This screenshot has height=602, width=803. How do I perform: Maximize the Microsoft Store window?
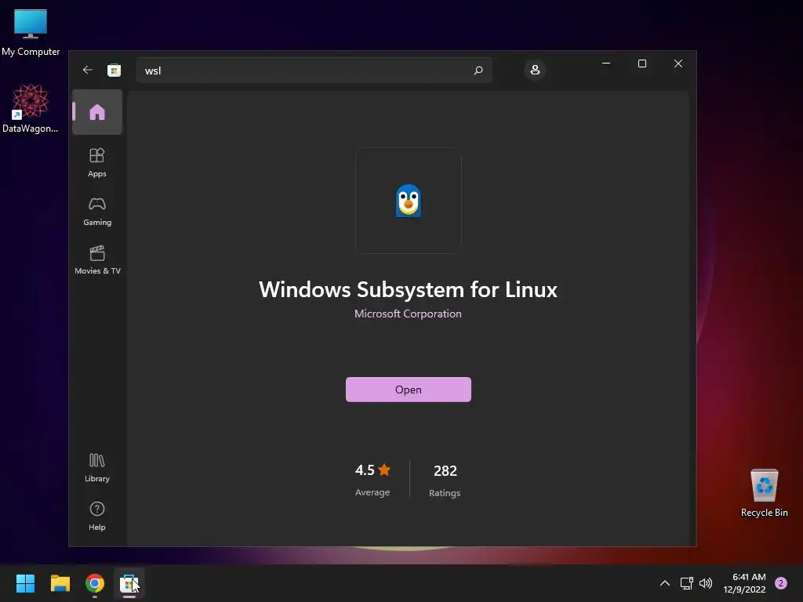tap(642, 63)
